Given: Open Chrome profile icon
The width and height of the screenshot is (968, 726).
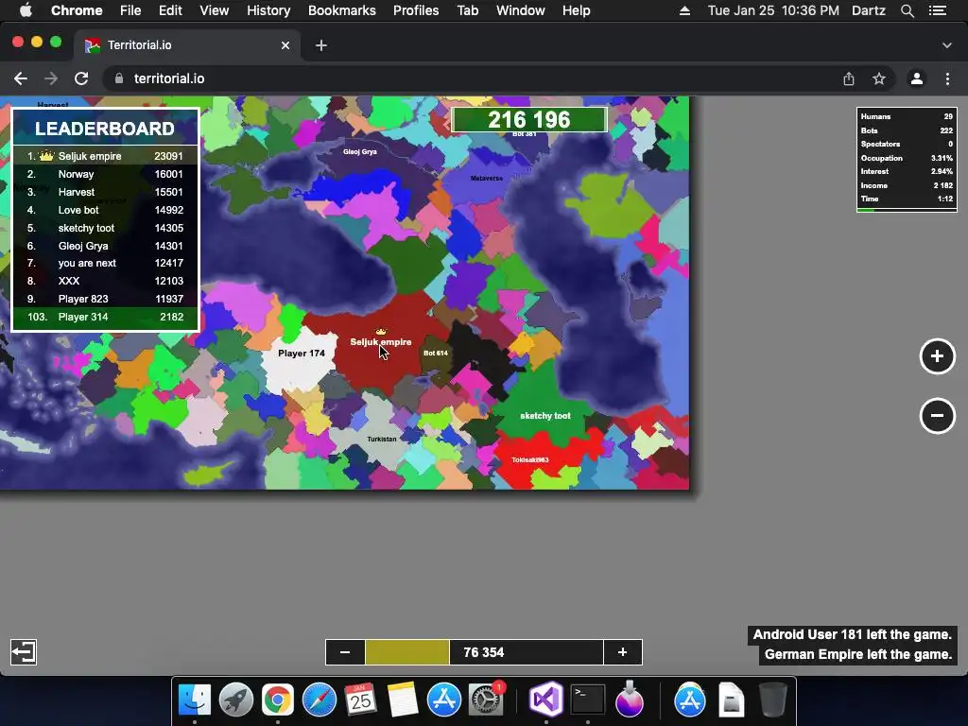Looking at the screenshot, I should [917, 78].
